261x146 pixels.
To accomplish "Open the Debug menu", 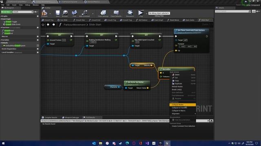I will (27, 5).
